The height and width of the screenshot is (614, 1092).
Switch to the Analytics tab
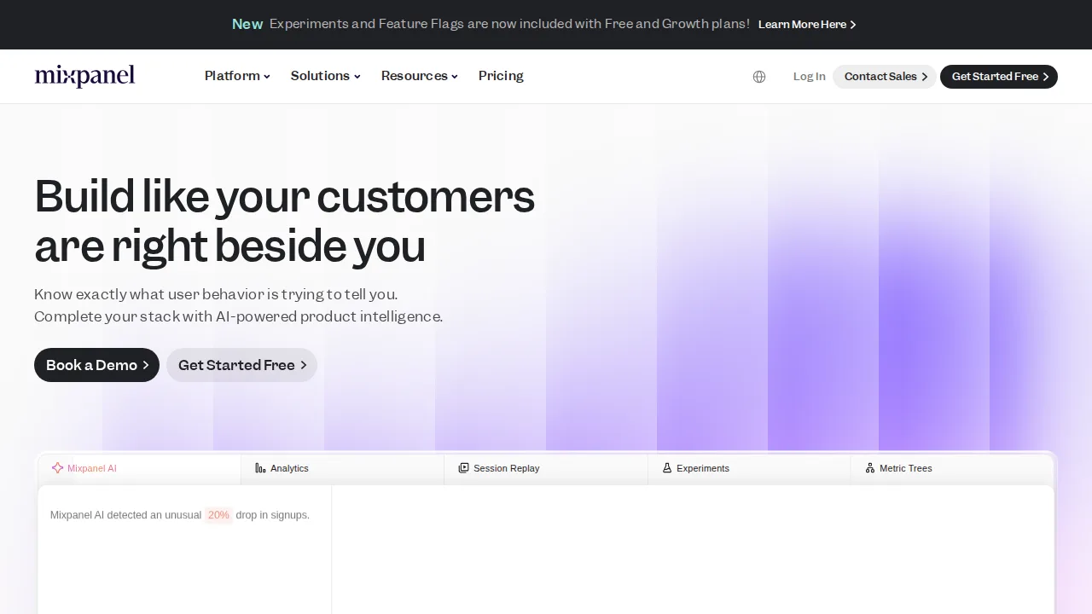click(x=343, y=468)
